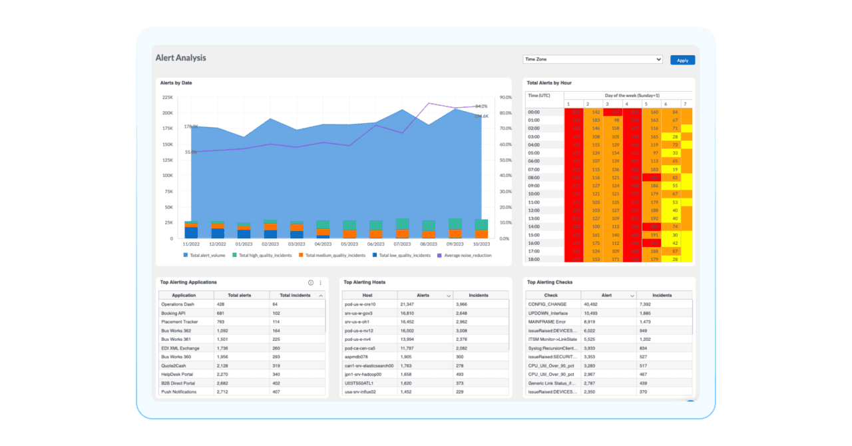852x446 pixels.
Task: Open the Top Alerting Applications overflow menu
Action: click(320, 283)
